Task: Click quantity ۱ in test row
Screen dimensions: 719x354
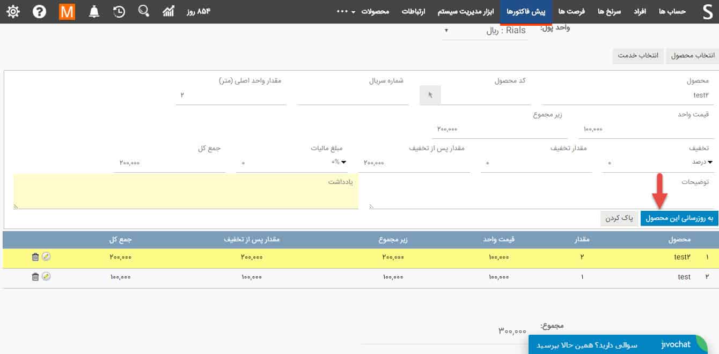Action: click(582, 277)
